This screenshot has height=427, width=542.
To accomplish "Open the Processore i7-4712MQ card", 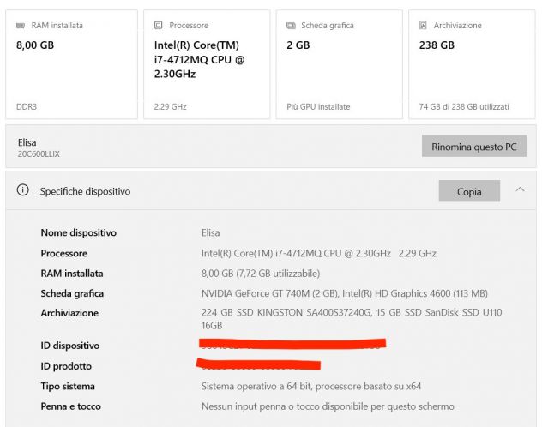I will click(207, 64).
